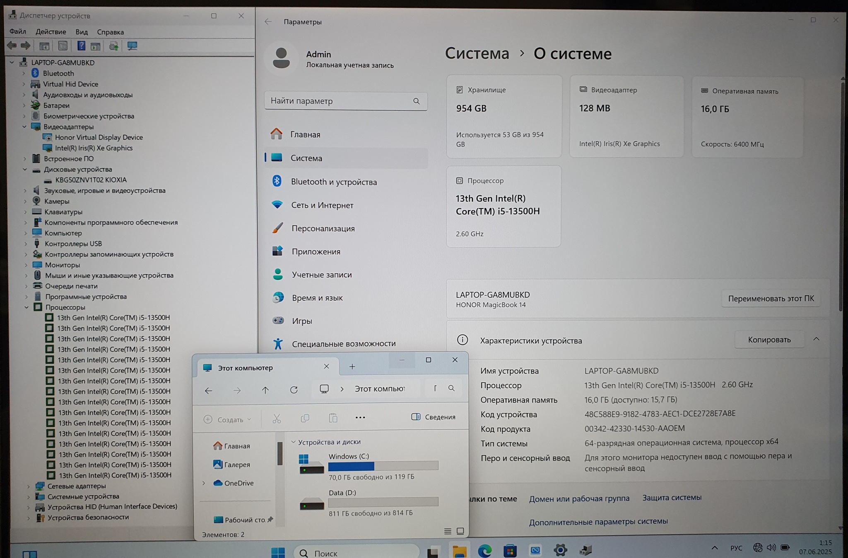Open the Персонализация settings section
This screenshot has width=848, height=558.
coord(323,228)
